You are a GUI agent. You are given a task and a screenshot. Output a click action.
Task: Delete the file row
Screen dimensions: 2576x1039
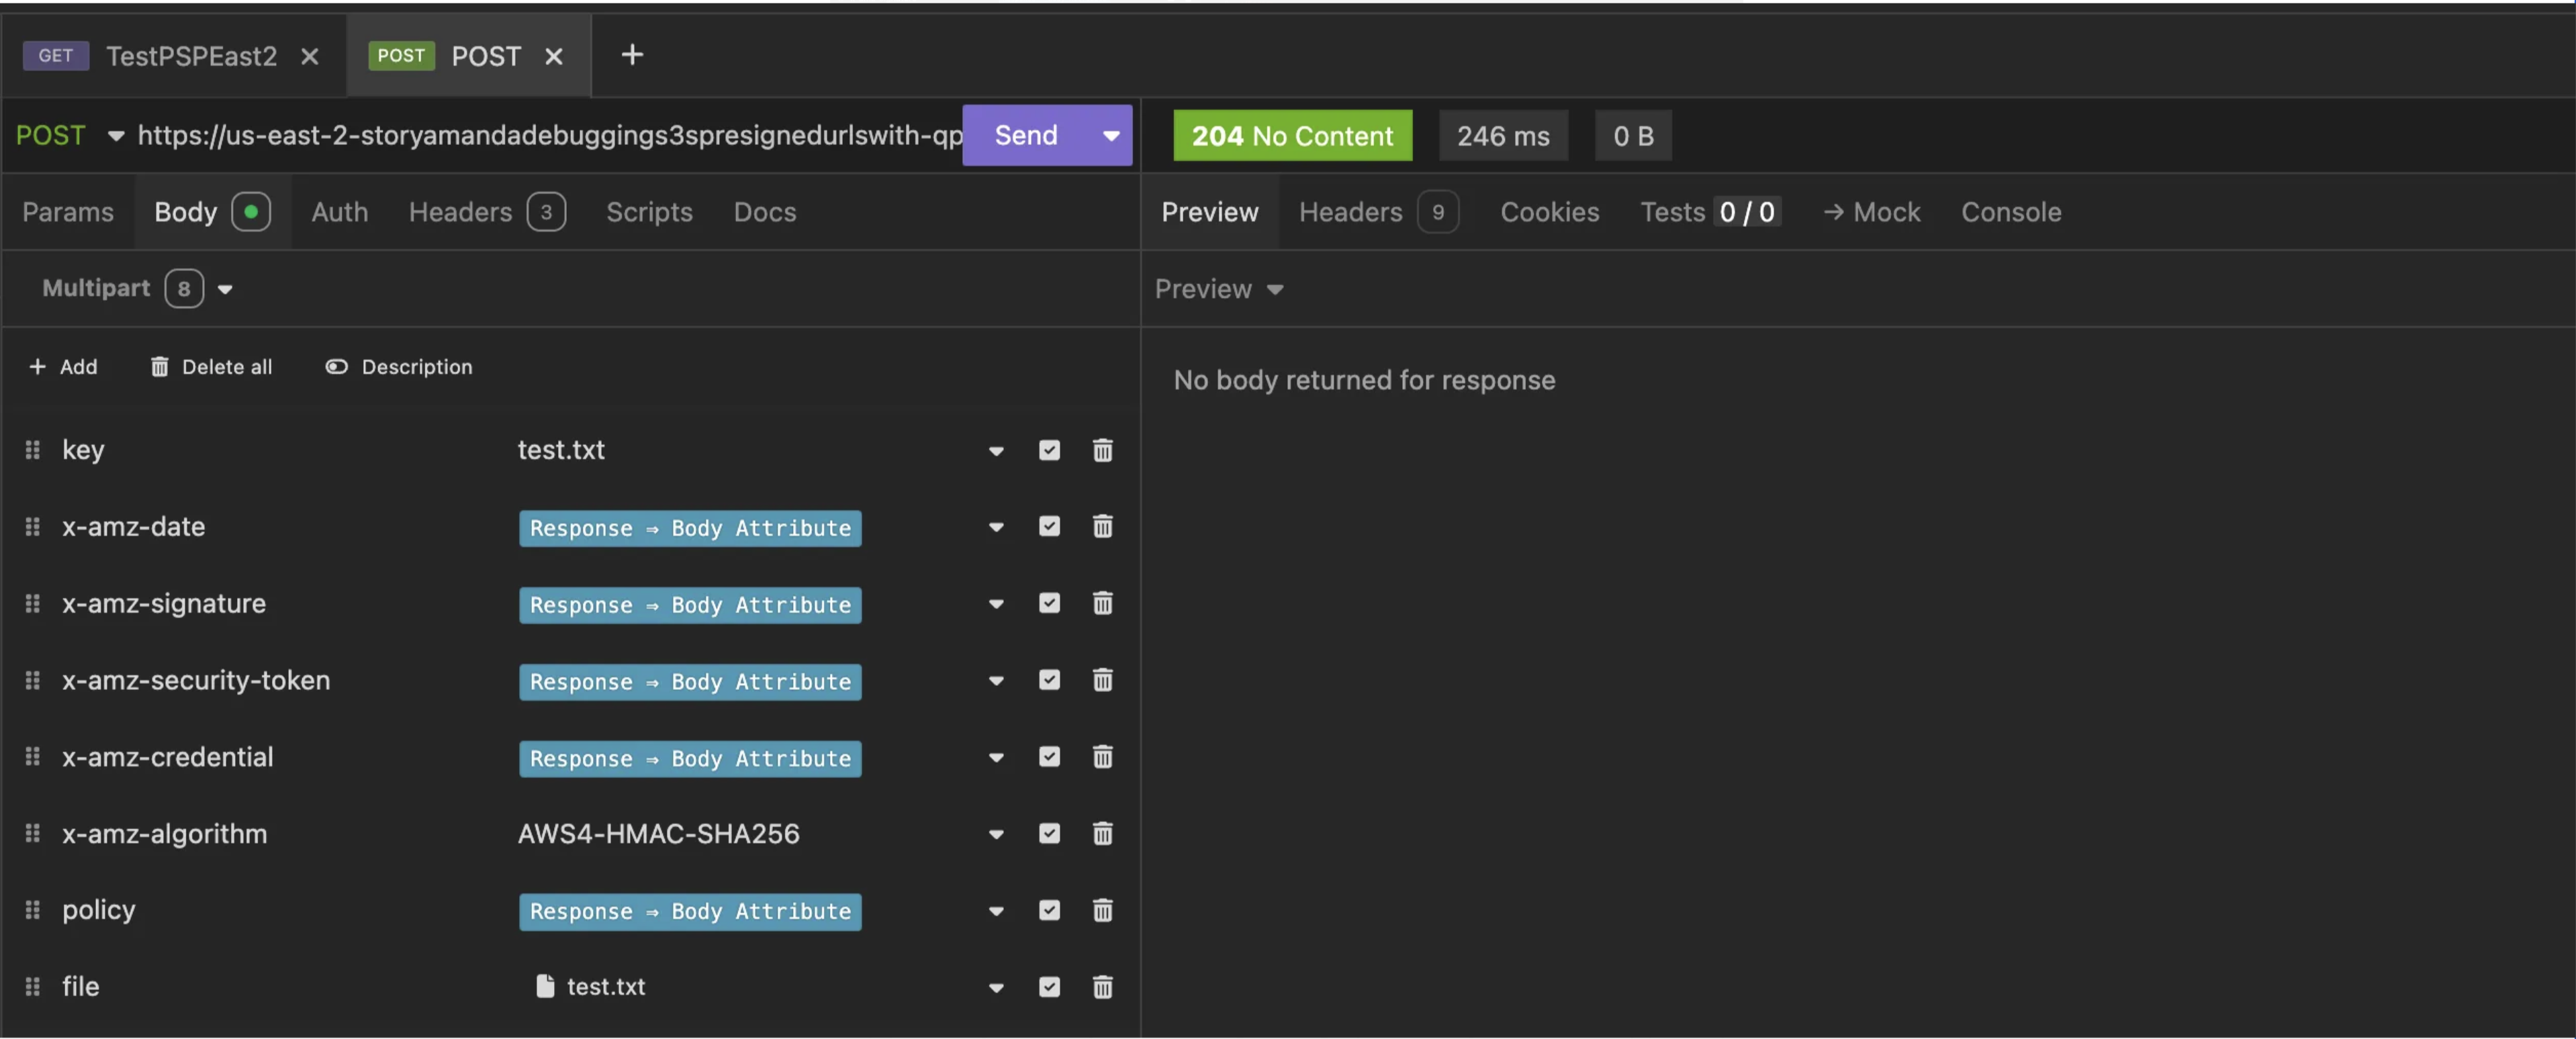(x=1102, y=987)
